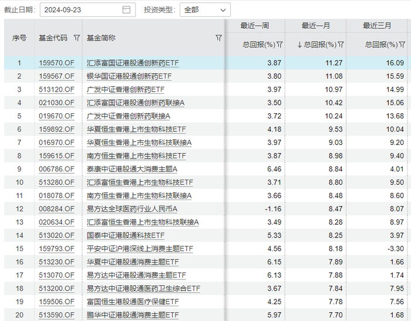
Task: Open fund code link 159570.OF
Action: [56, 63]
